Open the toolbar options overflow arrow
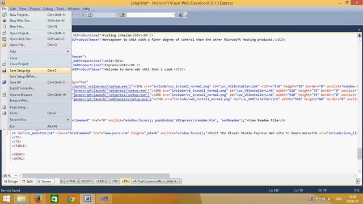The width and height of the screenshot is (363, 204). coord(185,16)
